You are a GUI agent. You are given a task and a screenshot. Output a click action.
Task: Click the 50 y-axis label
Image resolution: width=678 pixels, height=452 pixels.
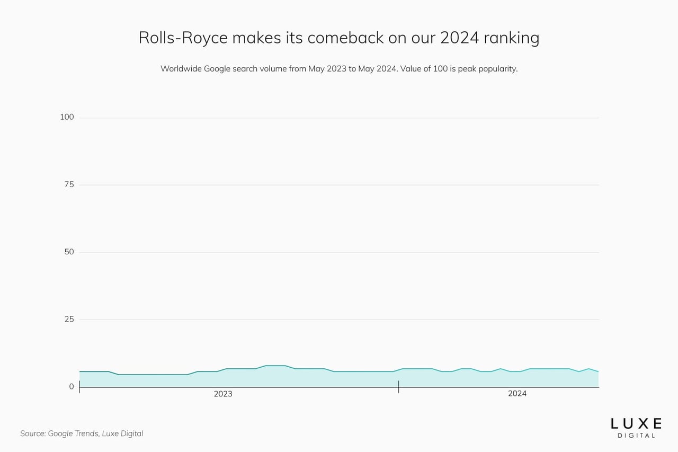[69, 252]
